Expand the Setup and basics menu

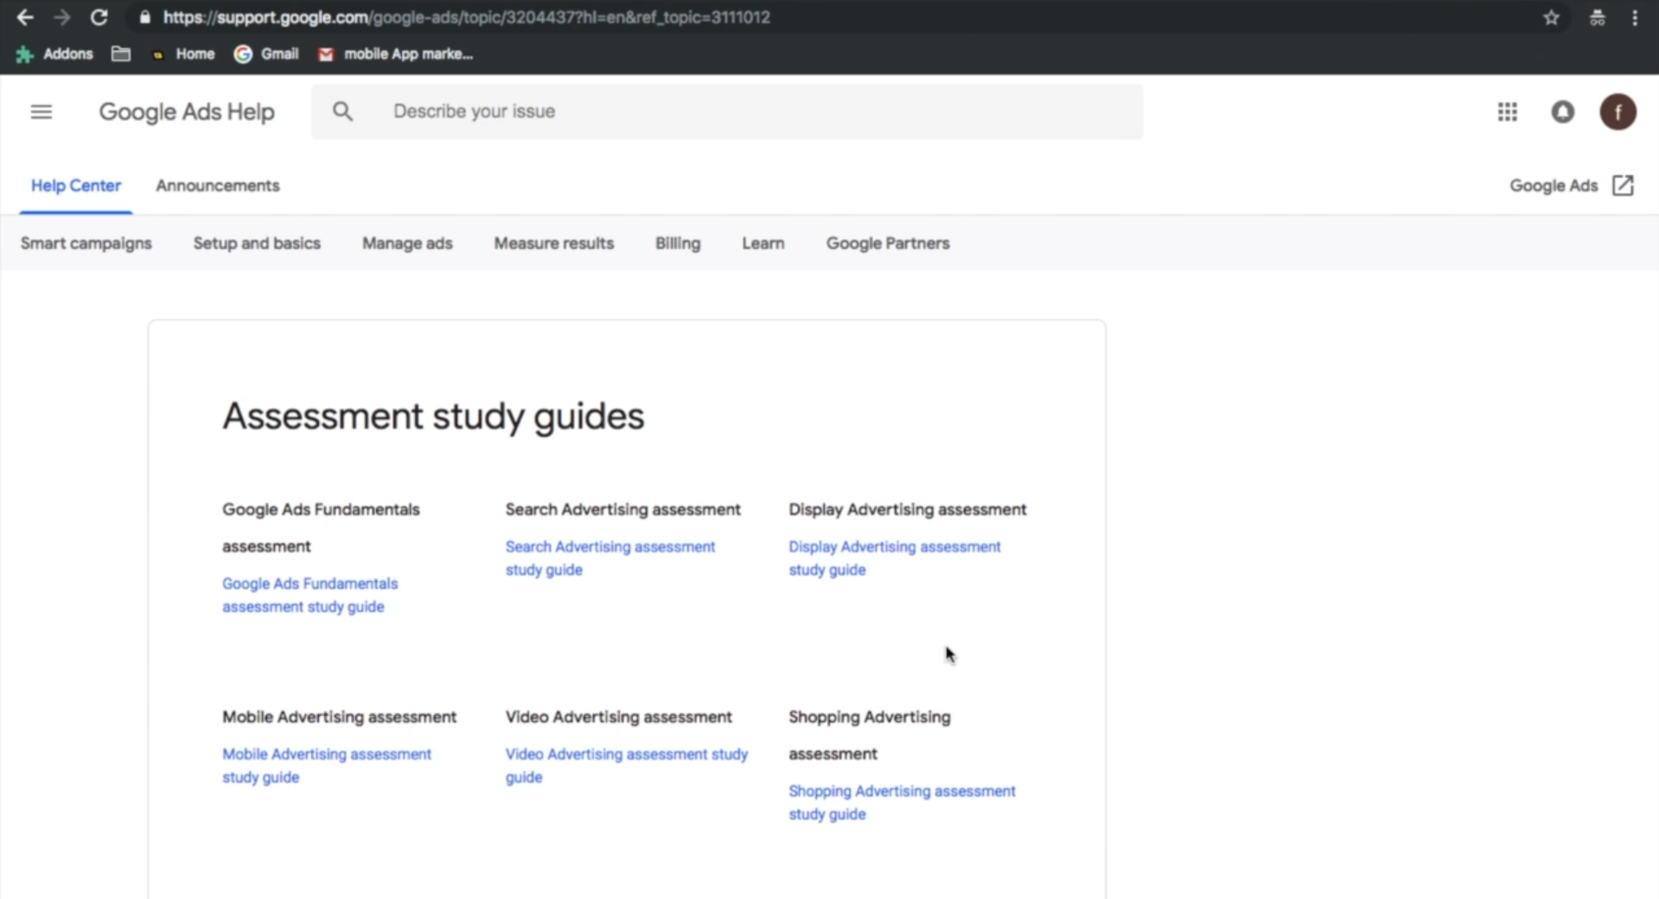pyautogui.click(x=257, y=244)
